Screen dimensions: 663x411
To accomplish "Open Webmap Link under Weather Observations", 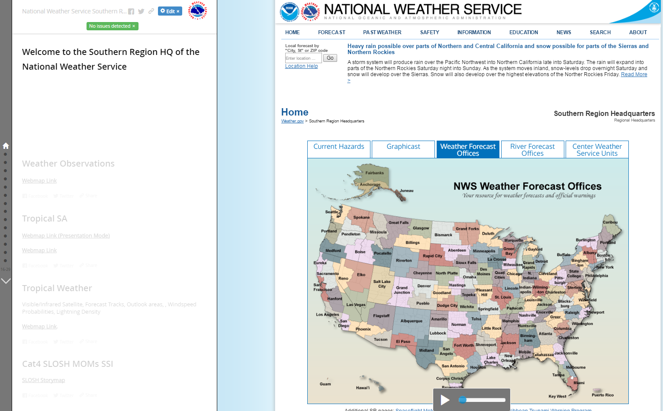I will (x=39, y=181).
